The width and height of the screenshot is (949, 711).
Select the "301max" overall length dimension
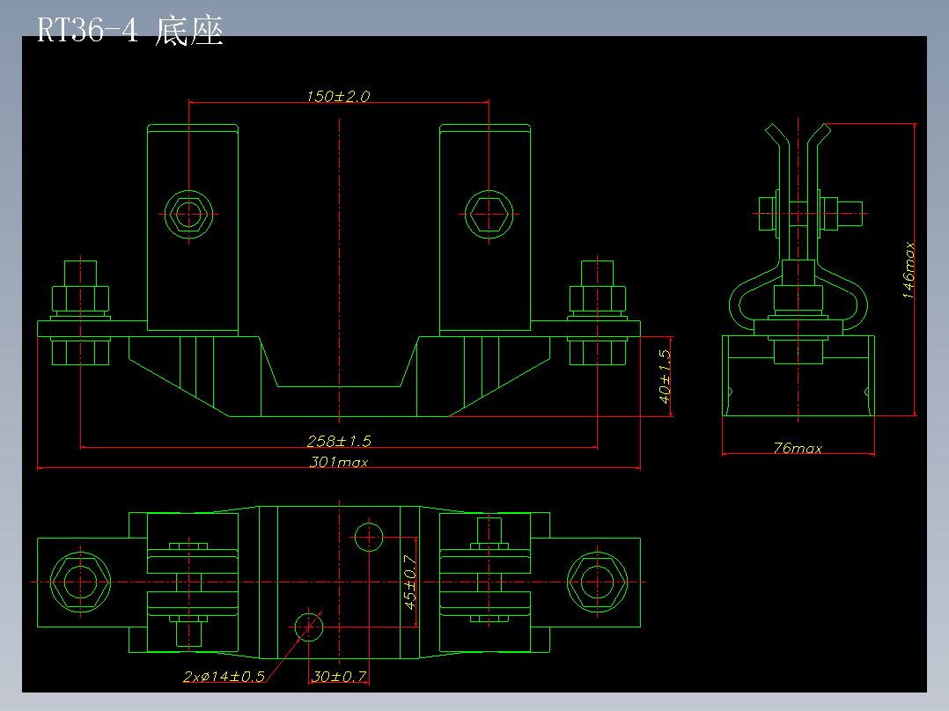click(339, 462)
